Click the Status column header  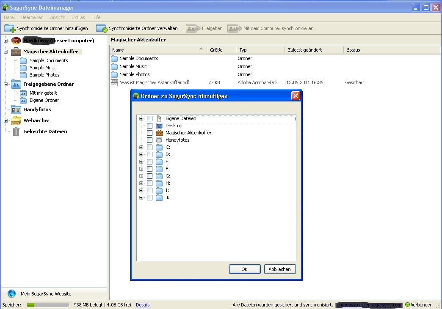click(392, 50)
